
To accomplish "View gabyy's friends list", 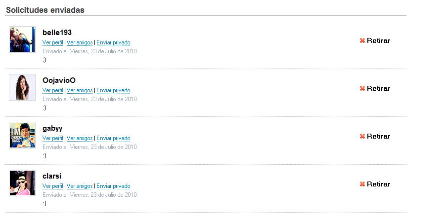I will [x=80, y=138].
